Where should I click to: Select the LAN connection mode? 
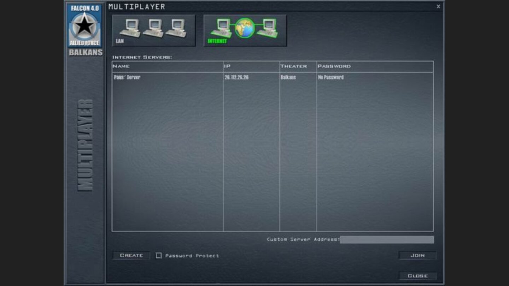154,30
